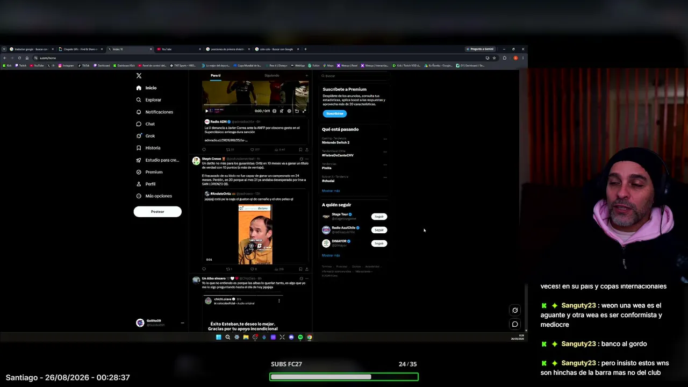
Task: Share Steph Crewe's post
Action: (306, 269)
